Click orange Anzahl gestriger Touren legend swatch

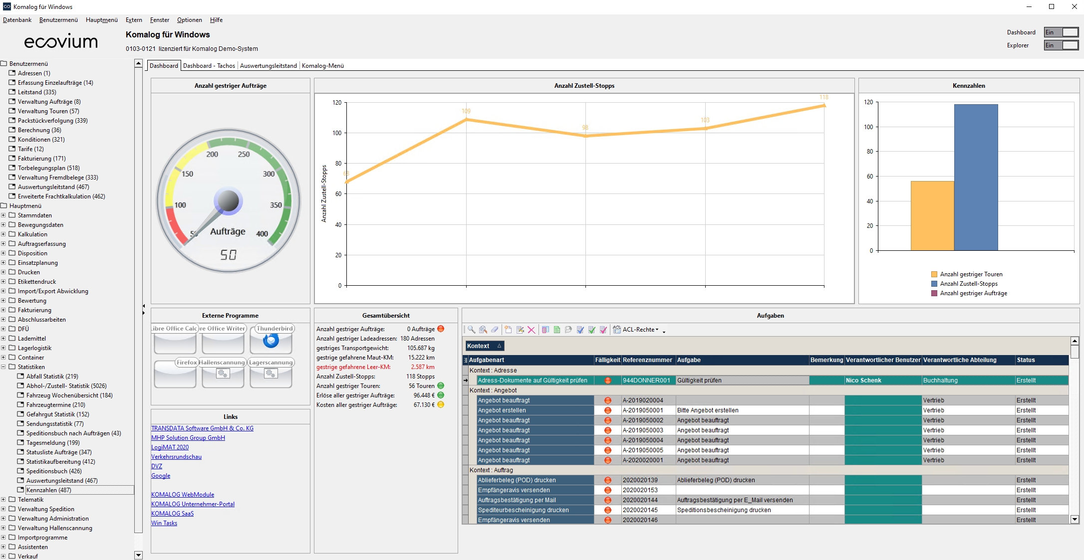934,274
